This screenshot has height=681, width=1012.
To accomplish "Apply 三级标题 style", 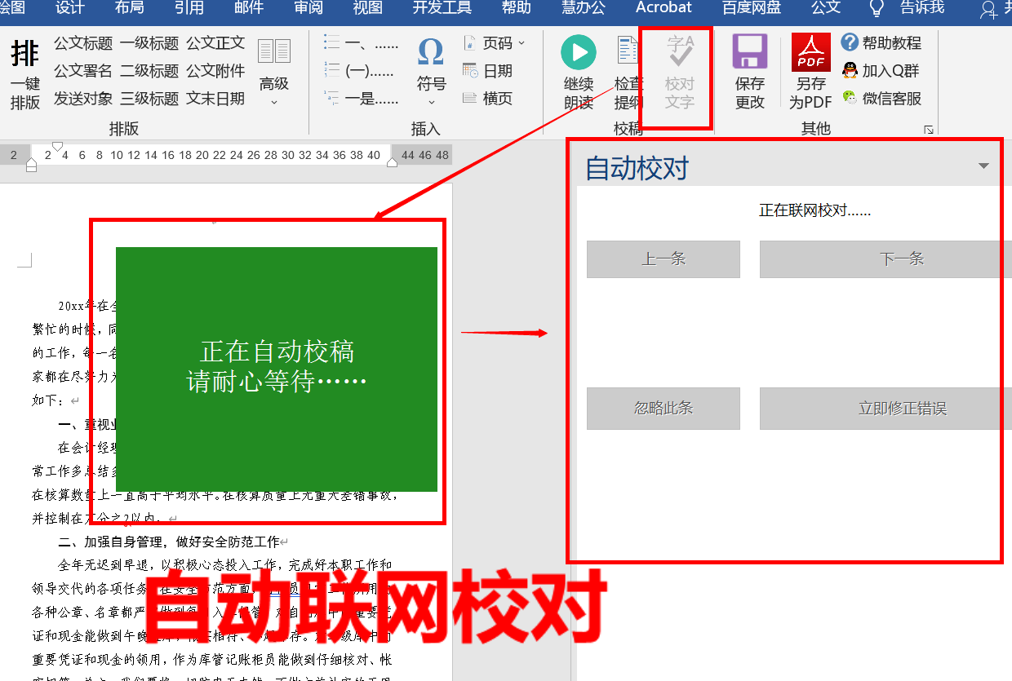I will [x=149, y=99].
